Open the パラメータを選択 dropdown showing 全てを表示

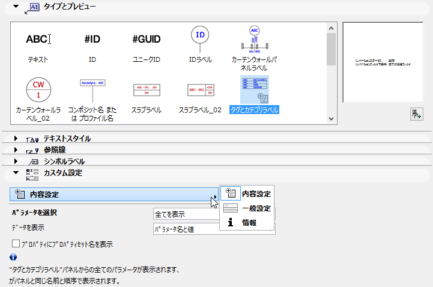pyautogui.click(x=214, y=214)
